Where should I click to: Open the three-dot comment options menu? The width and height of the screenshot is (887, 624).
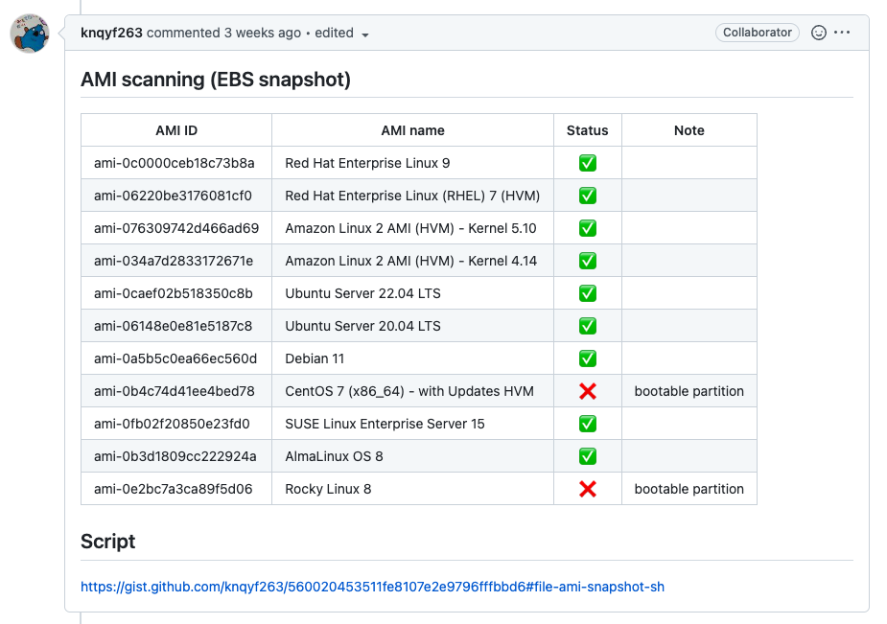coord(842,33)
